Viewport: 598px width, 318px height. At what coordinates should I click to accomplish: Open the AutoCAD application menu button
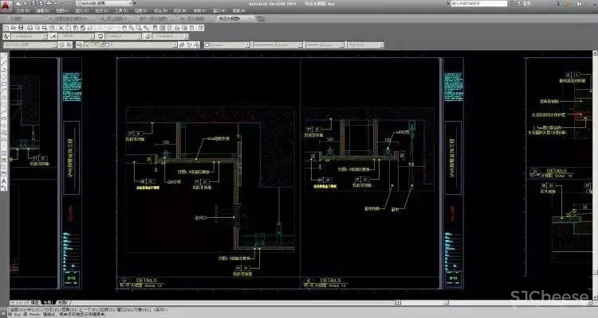(6, 6)
